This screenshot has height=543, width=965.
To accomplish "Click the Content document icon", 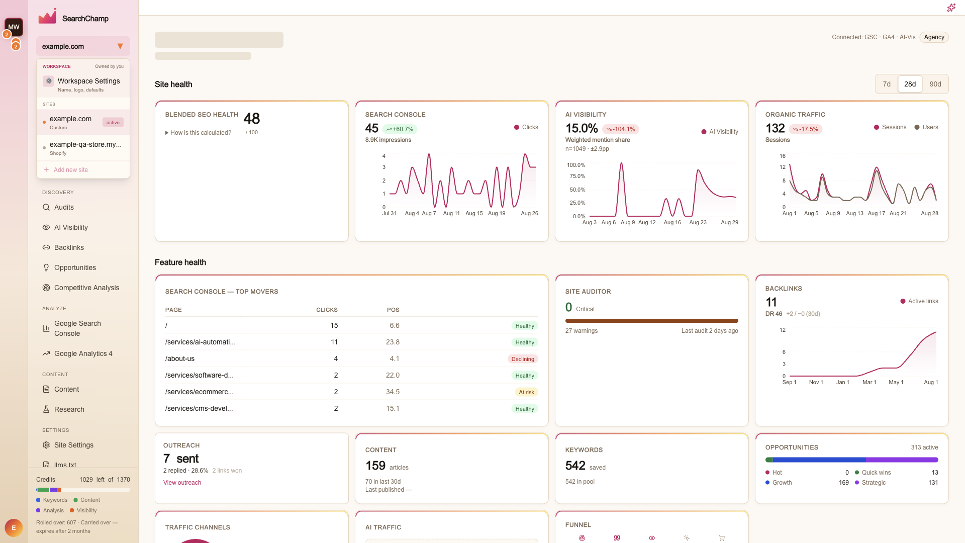I will (x=46, y=389).
